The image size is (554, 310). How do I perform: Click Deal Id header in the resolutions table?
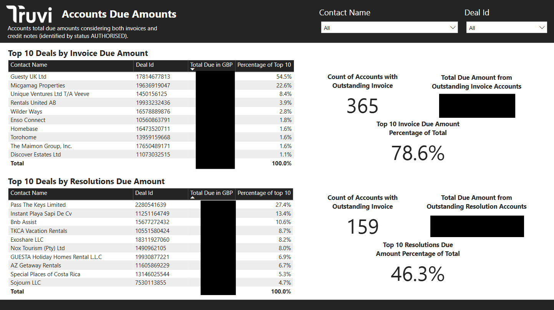tap(144, 193)
